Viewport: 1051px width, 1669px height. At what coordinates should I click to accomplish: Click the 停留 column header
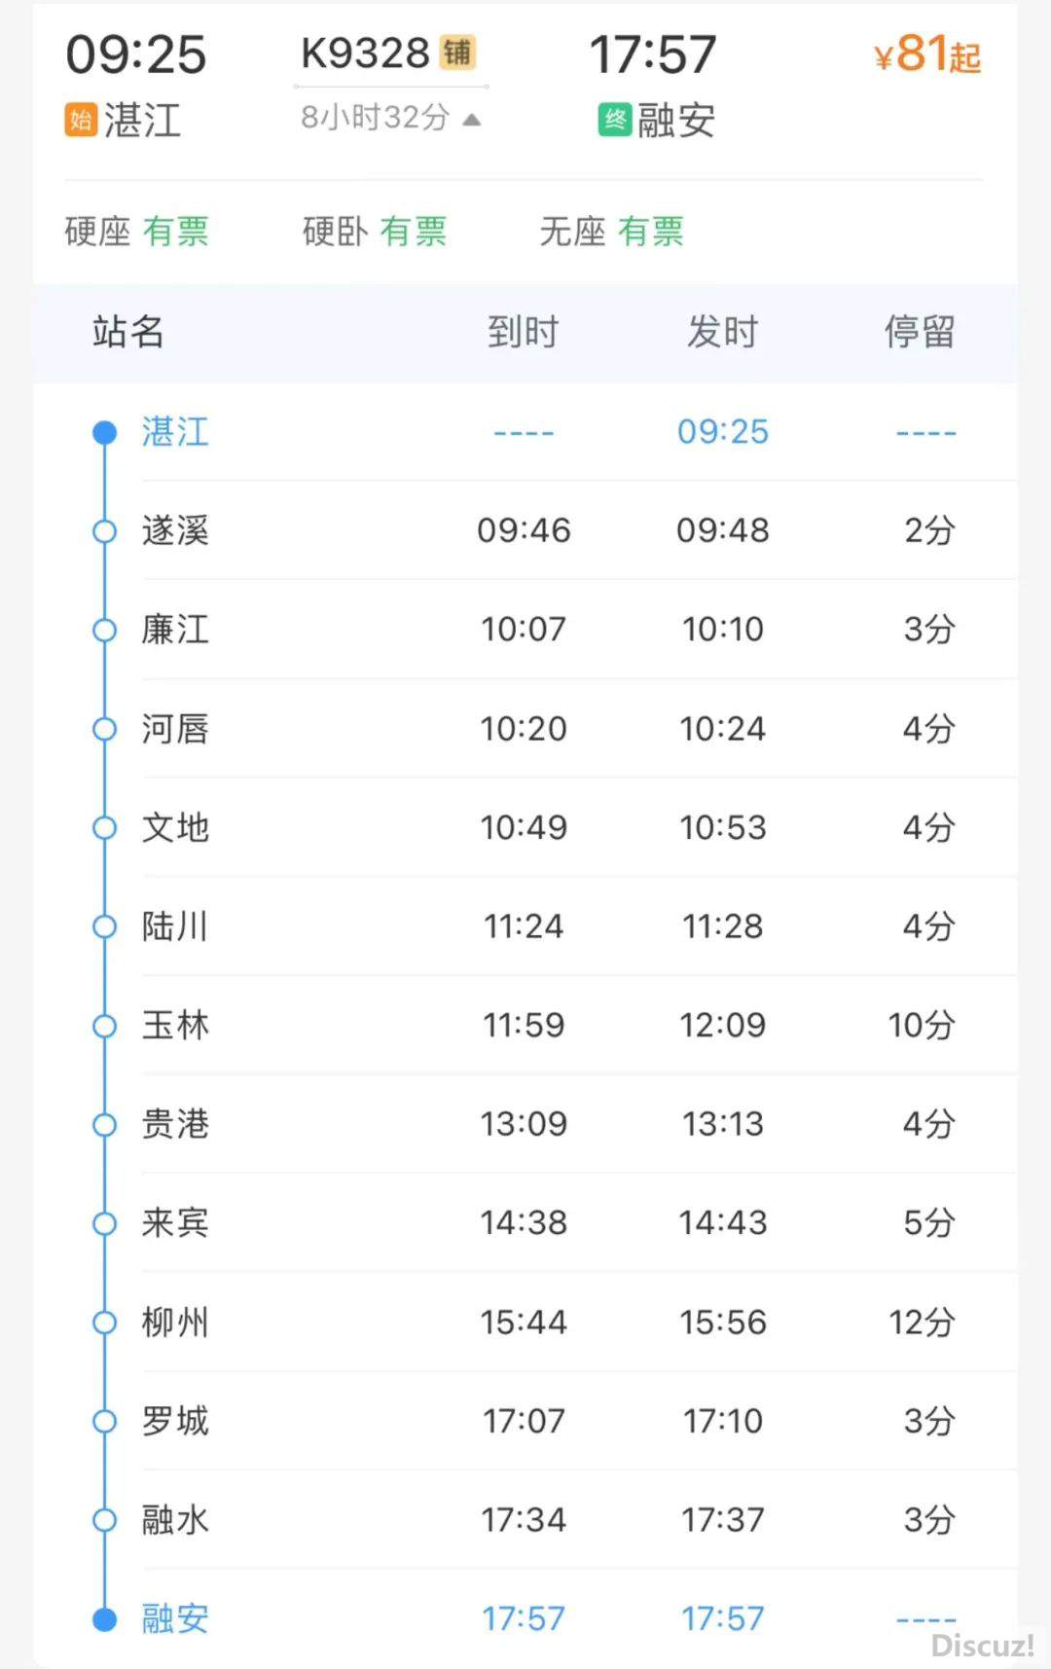coord(920,332)
